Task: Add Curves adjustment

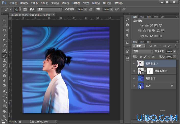Action: click(x=151, y=26)
